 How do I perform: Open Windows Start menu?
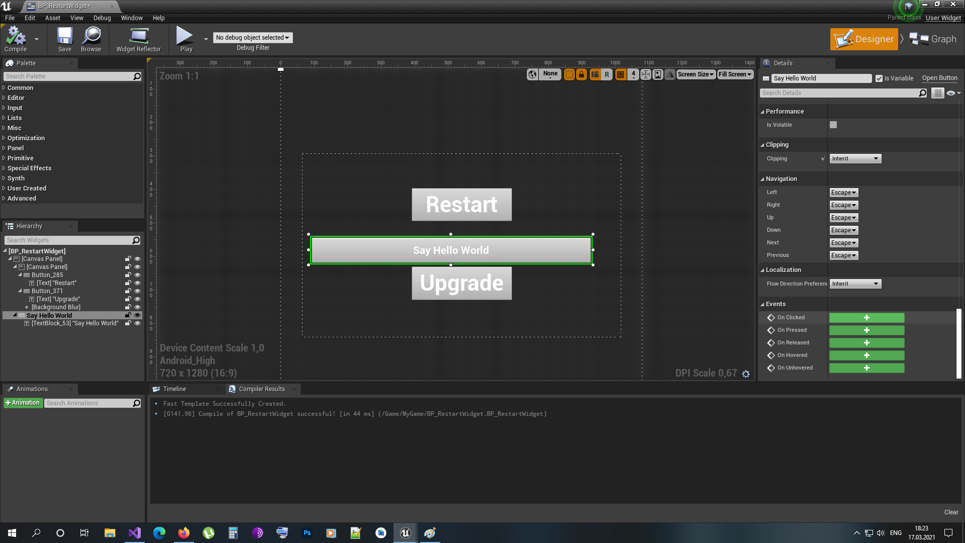12,533
